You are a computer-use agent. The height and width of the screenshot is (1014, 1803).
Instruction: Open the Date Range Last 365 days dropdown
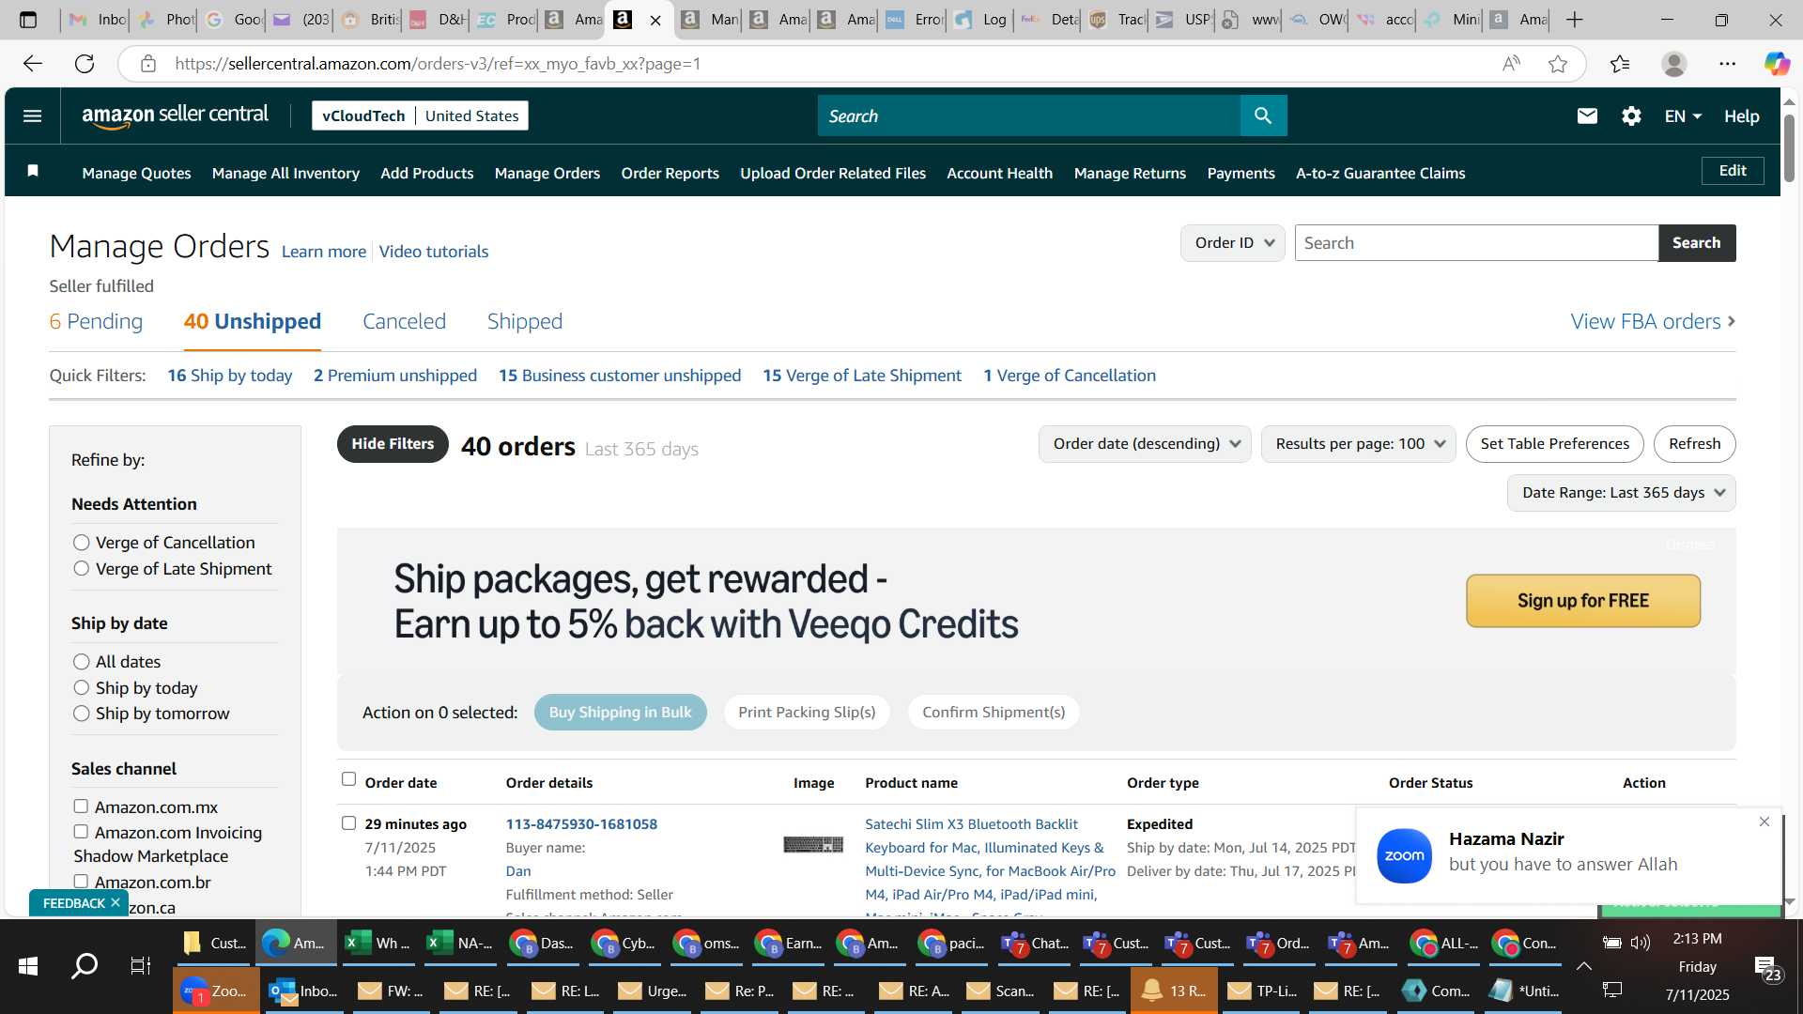(x=1621, y=493)
